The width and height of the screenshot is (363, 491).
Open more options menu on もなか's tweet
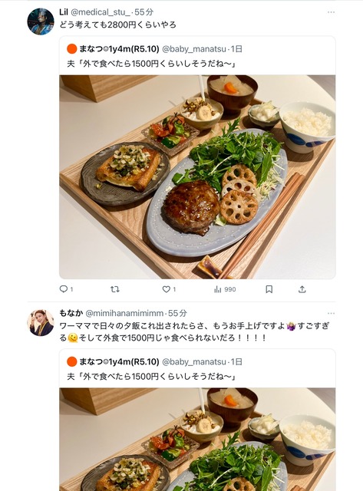(331, 314)
